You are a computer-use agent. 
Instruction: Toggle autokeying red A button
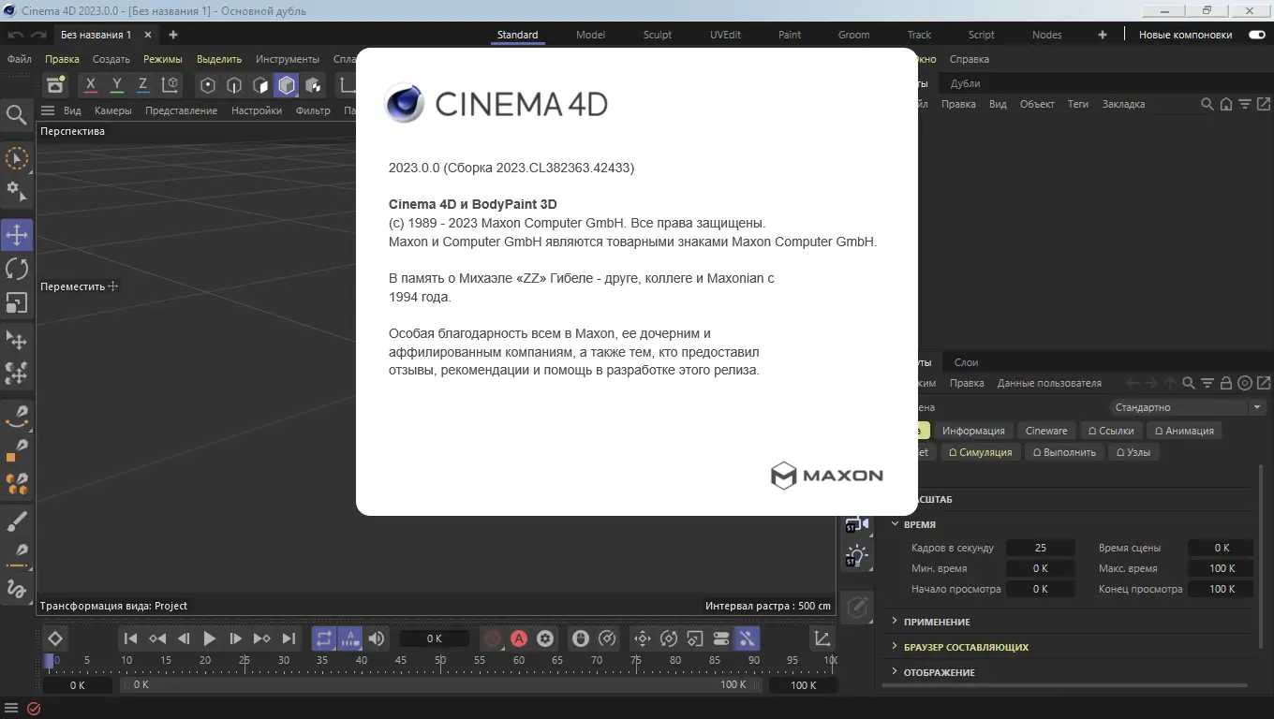(x=519, y=638)
